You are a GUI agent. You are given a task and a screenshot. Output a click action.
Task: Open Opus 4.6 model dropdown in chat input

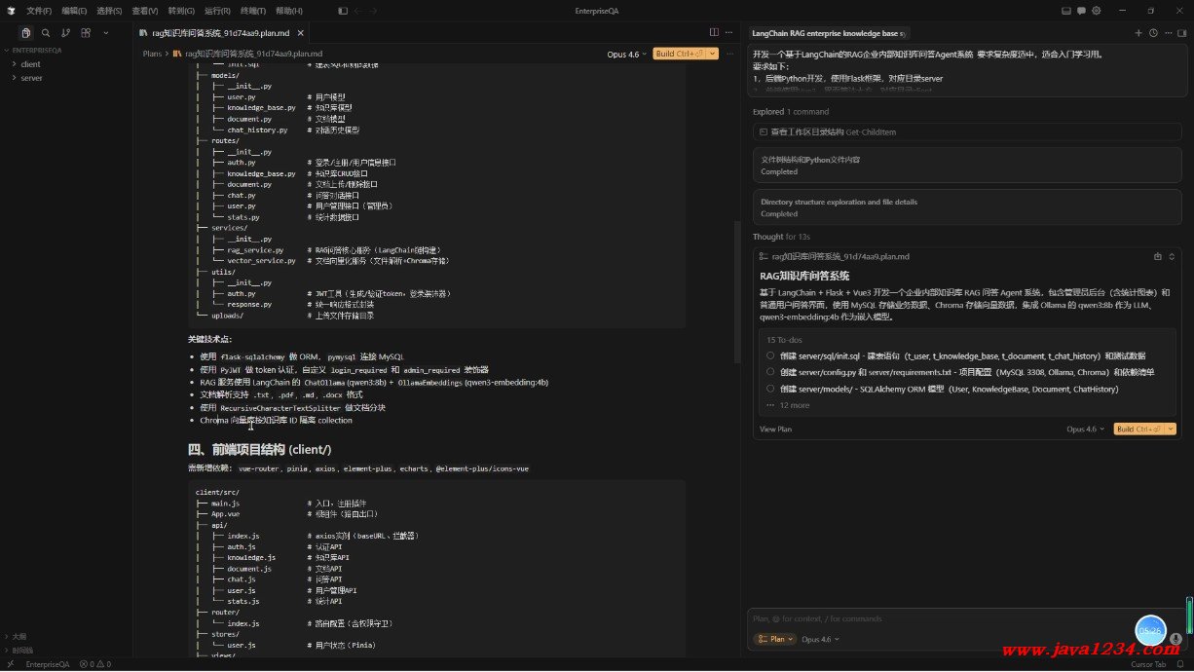point(820,640)
